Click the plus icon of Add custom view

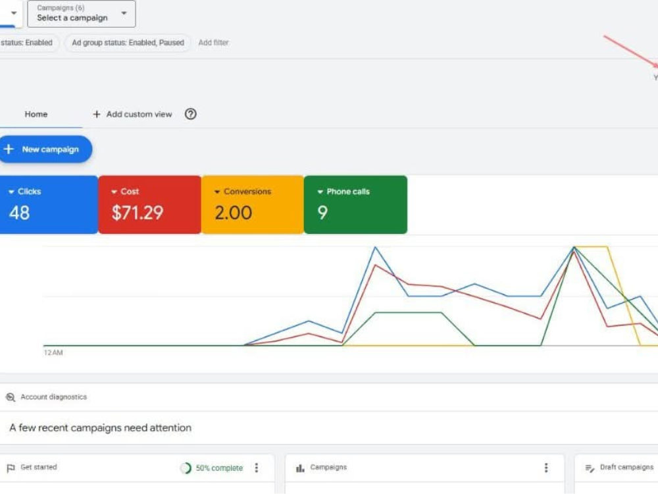(97, 114)
